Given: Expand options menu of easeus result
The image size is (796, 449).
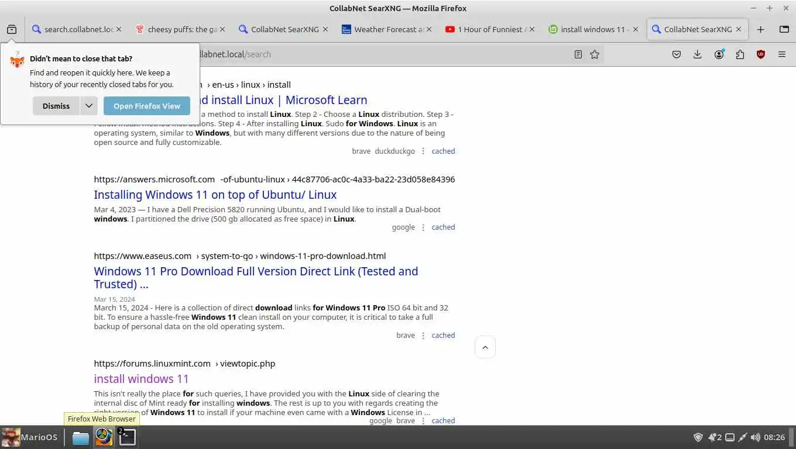Looking at the screenshot, I should [423, 335].
